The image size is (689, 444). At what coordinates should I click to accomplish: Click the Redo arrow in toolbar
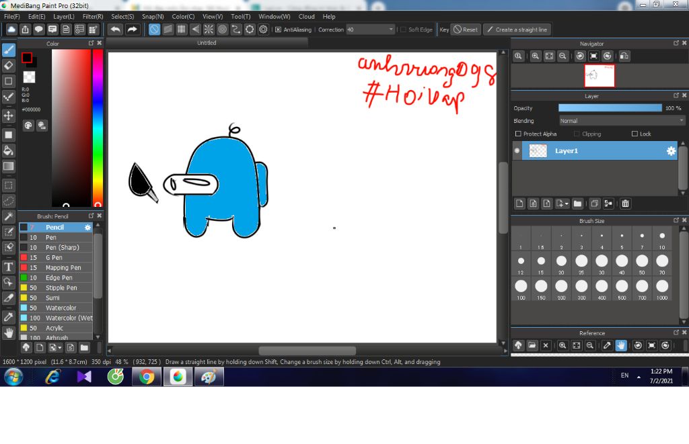click(132, 30)
